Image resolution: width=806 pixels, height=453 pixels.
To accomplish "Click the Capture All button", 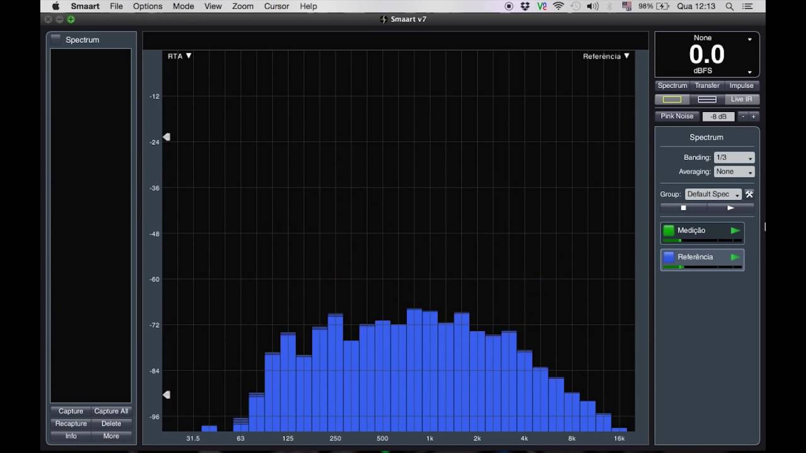I will pyautogui.click(x=111, y=411).
